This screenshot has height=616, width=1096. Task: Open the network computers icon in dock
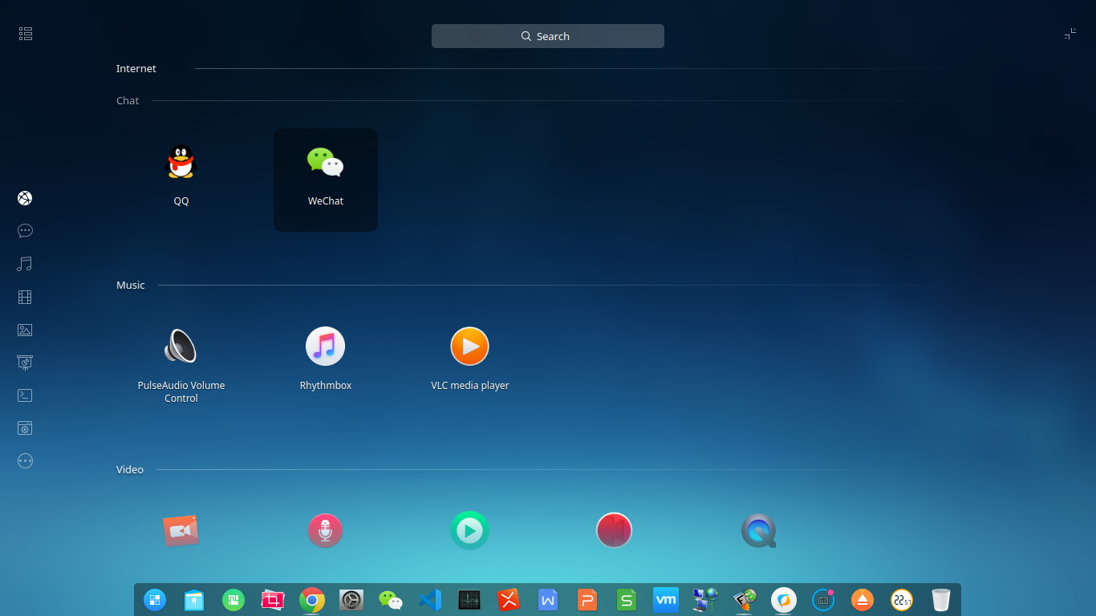[705, 599]
